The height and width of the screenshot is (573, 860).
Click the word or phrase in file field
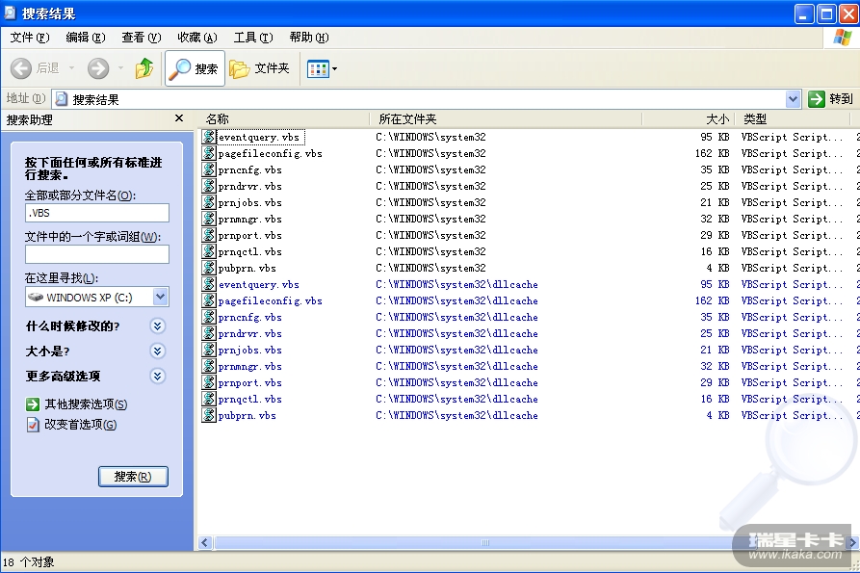[x=97, y=254]
